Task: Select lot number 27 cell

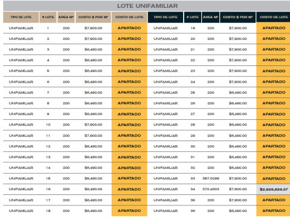Action: tap(193, 114)
